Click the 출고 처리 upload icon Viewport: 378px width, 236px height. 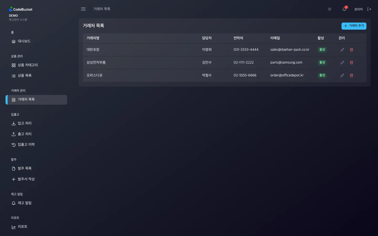(x=13, y=134)
